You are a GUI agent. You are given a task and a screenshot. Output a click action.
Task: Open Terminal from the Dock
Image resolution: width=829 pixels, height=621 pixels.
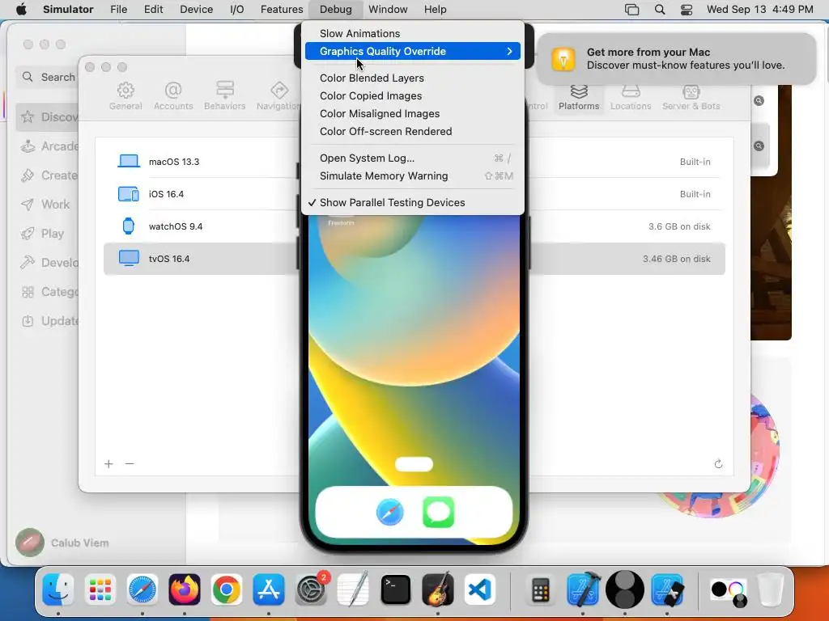(x=395, y=589)
